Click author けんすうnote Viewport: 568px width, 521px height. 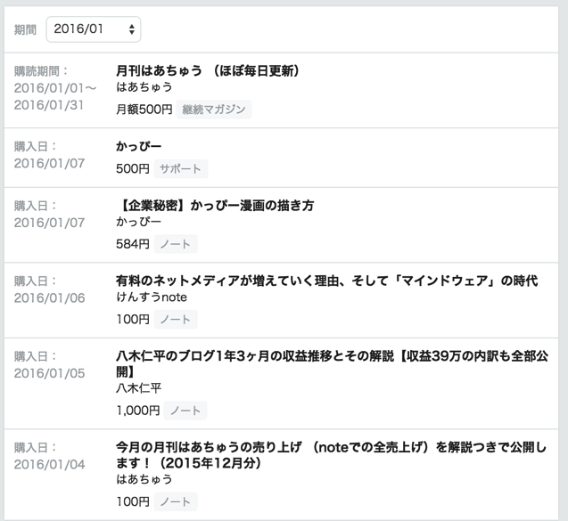click(x=152, y=297)
